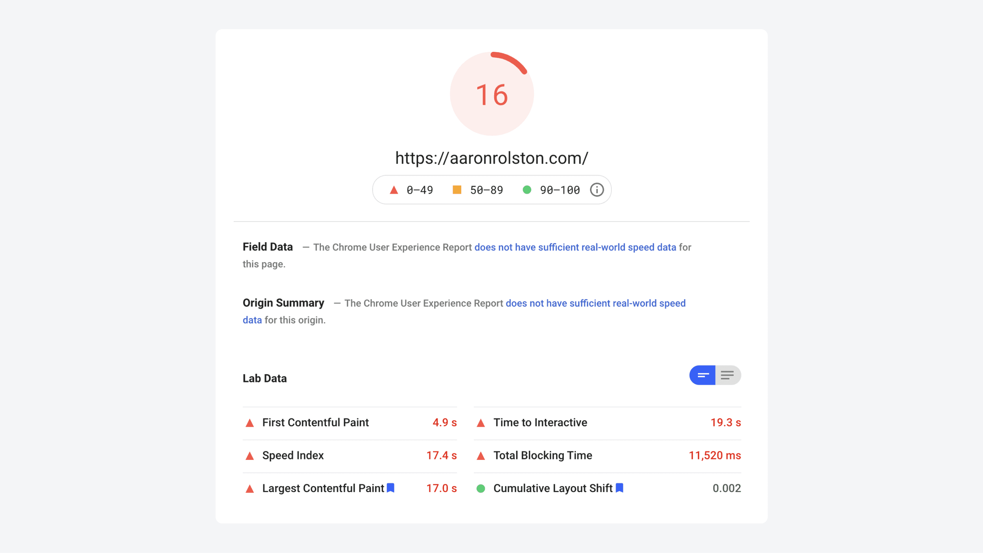Viewport: 983px width, 553px height.
Task: Open Field Data insufficient speed data link
Action: 575,247
